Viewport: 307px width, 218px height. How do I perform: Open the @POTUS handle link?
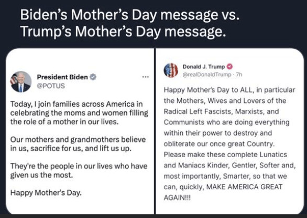click(x=51, y=86)
